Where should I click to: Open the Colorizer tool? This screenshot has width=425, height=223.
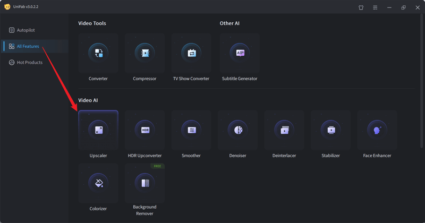coord(98,183)
